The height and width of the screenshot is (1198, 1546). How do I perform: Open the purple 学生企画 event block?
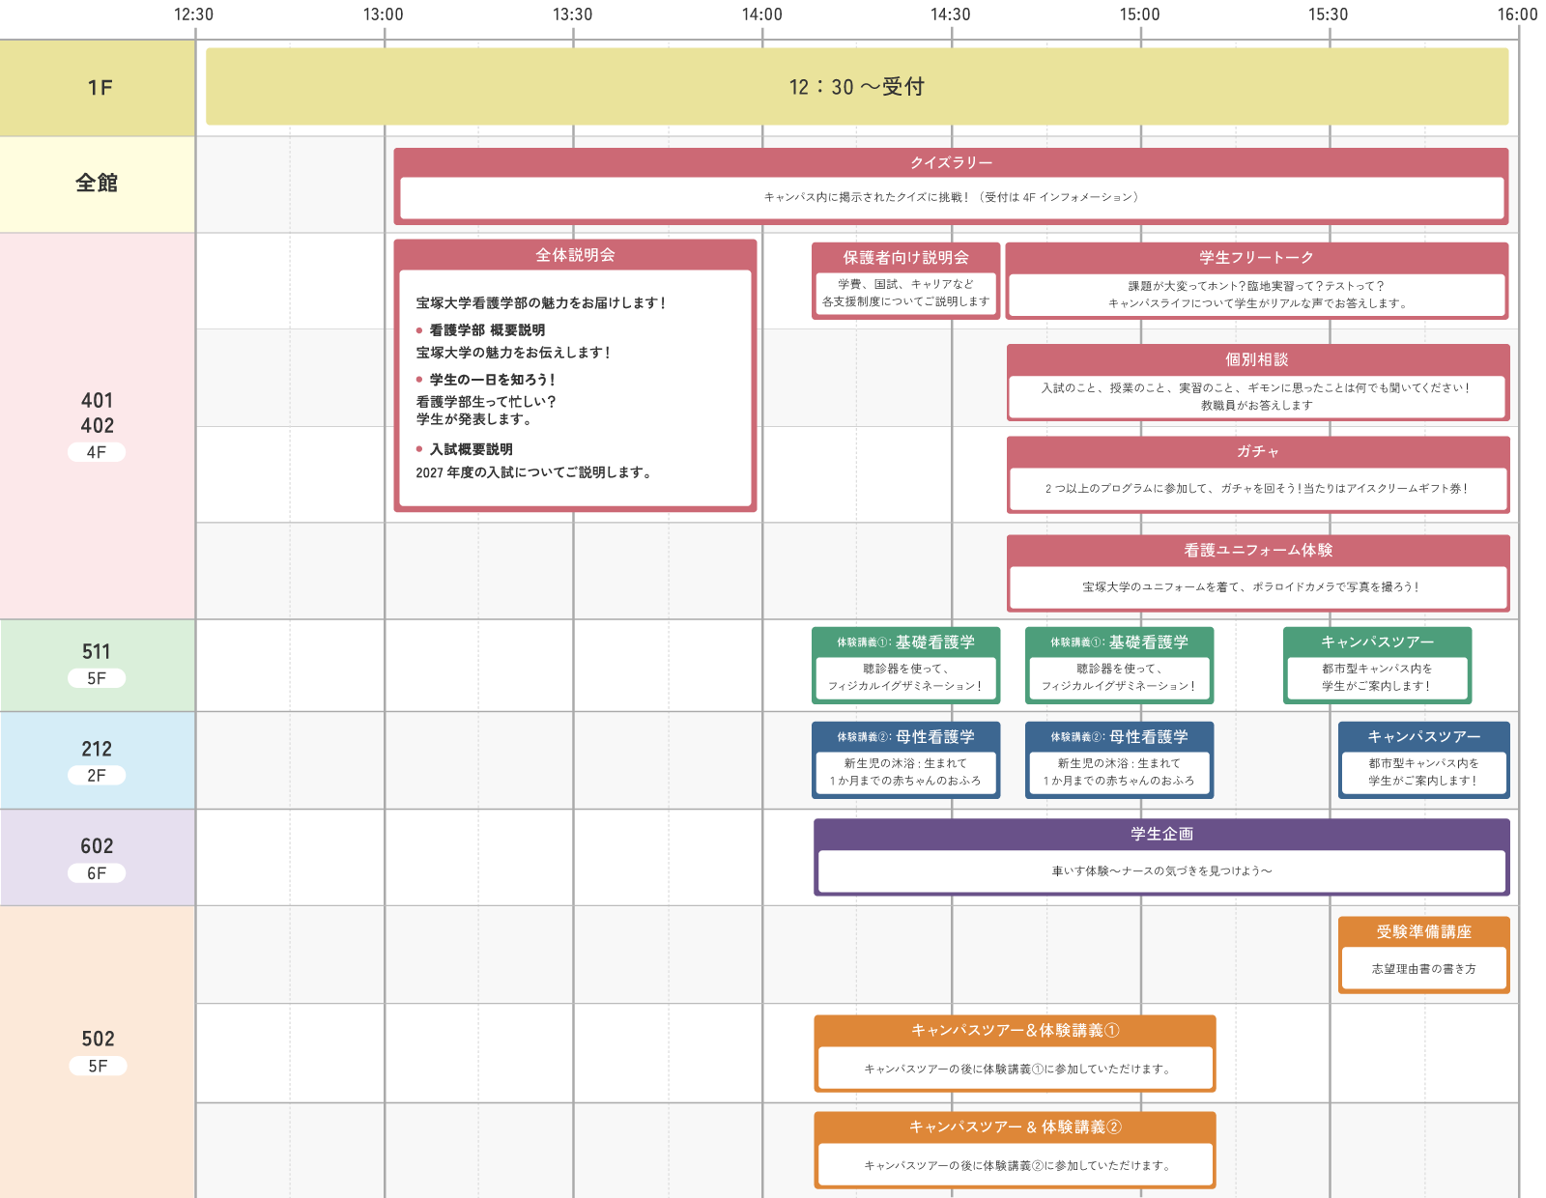coord(1161,857)
